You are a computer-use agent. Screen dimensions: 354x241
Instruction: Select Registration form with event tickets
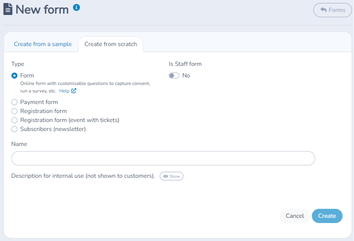point(14,120)
